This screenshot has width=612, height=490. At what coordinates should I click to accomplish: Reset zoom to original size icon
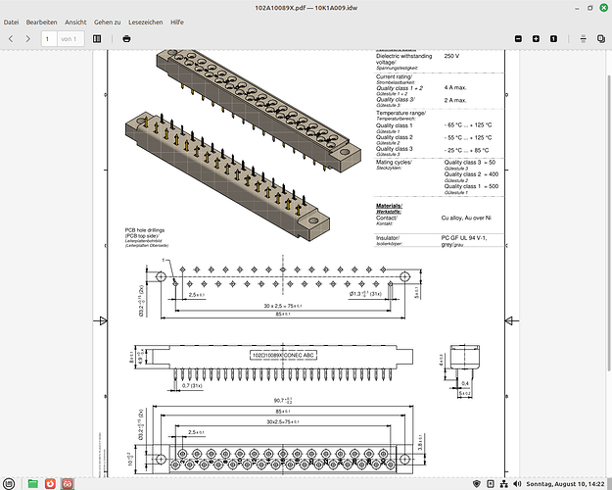tap(553, 38)
